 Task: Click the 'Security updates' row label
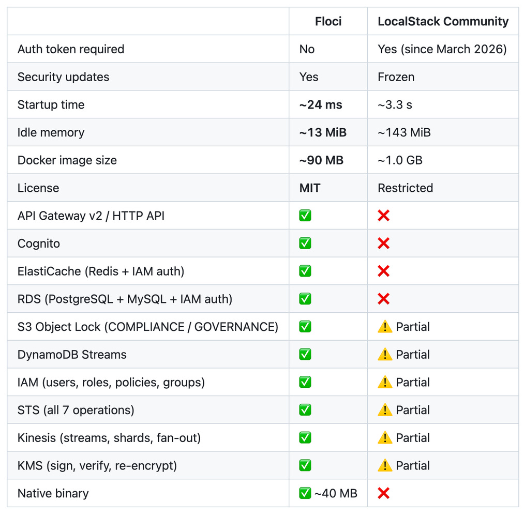63,77
